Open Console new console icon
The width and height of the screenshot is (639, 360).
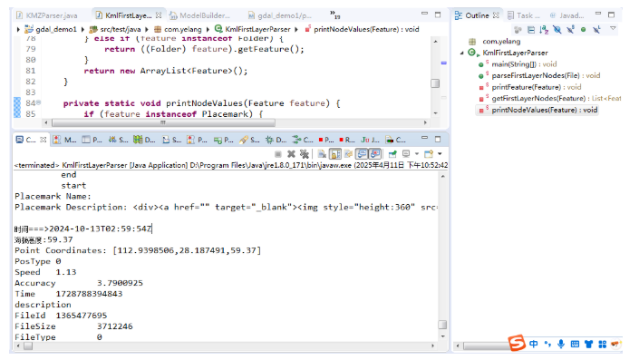pos(429,154)
